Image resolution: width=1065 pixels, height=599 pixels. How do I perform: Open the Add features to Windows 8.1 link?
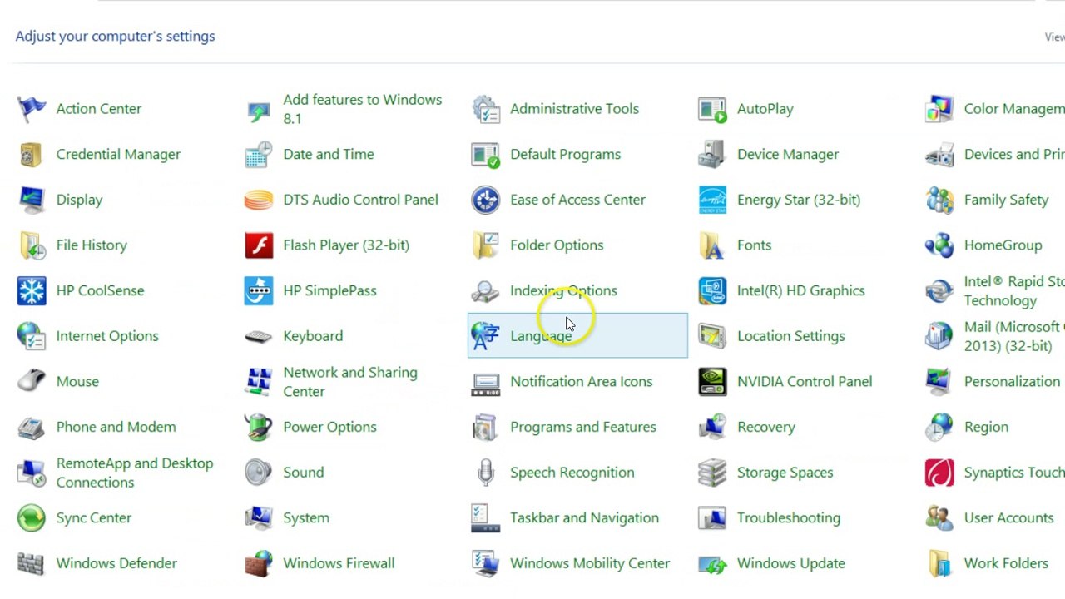[363, 109]
